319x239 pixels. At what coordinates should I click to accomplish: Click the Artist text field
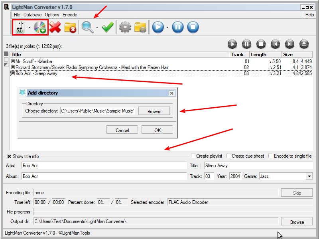(x=103, y=166)
